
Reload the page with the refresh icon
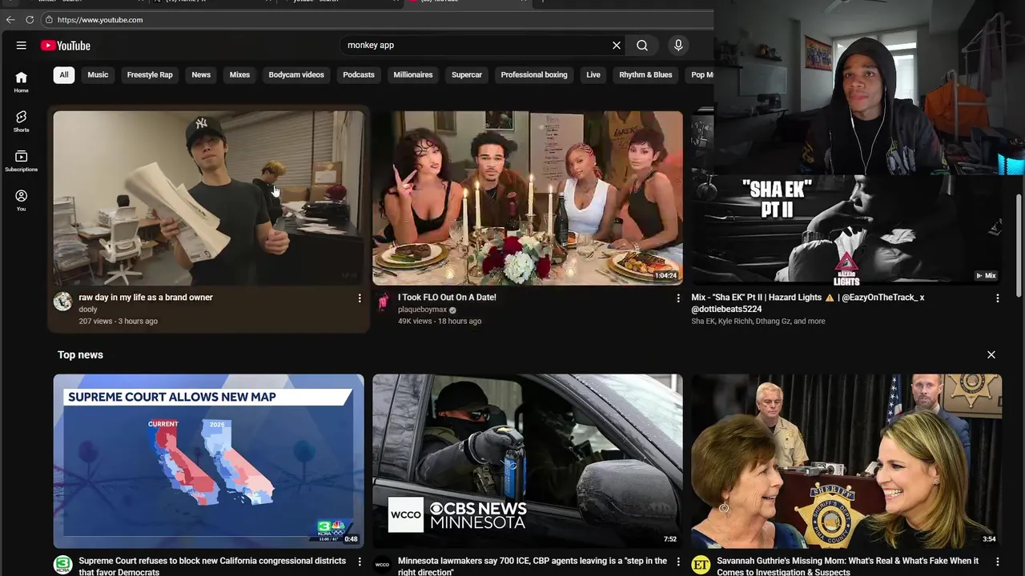[30, 20]
